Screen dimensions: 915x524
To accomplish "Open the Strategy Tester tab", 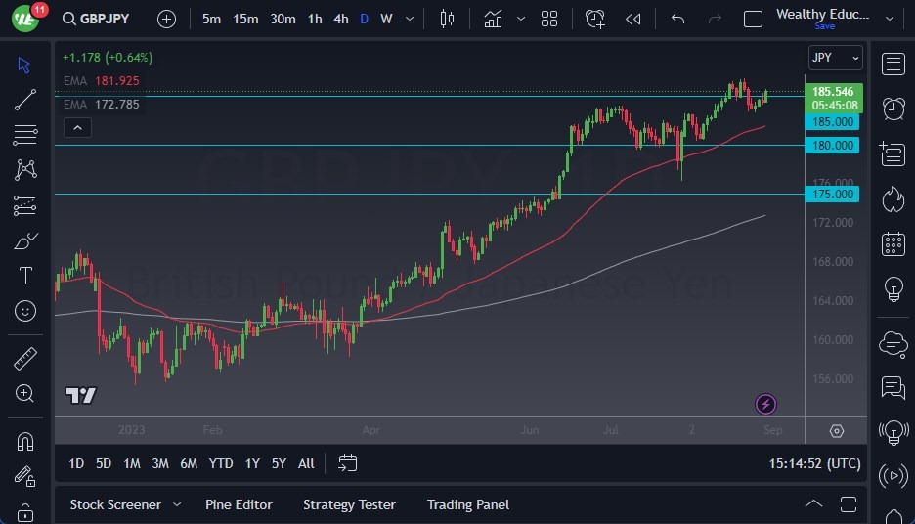I will pyautogui.click(x=349, y=504).
